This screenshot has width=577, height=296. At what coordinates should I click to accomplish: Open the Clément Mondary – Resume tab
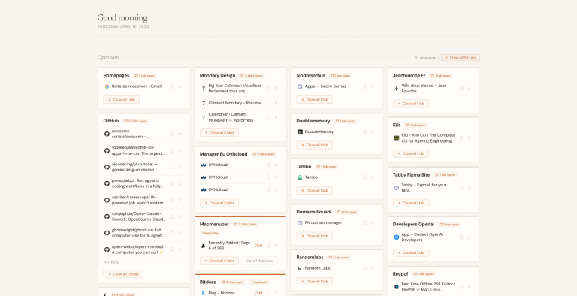(234, 103)
